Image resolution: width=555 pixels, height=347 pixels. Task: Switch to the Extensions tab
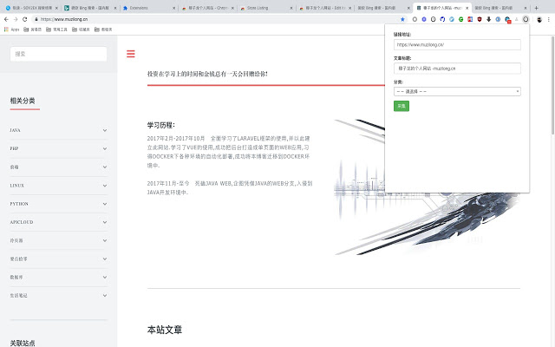[147, 7]
